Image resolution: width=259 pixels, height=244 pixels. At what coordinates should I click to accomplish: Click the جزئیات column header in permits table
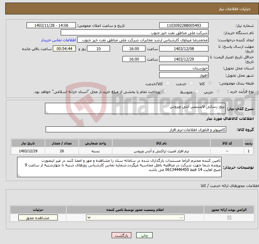[38, 210]
